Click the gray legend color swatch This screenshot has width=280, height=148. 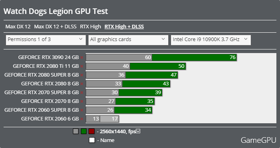76,131
